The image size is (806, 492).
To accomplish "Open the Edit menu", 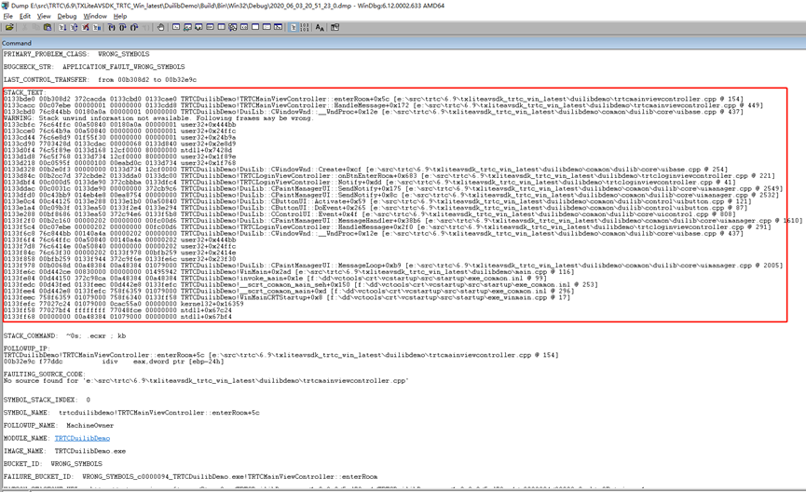I will pos(25,16).
